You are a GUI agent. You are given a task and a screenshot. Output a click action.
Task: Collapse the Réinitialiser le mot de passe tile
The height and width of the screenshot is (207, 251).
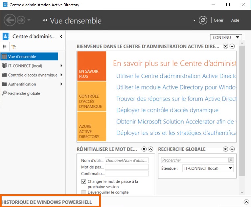point(150,149)
